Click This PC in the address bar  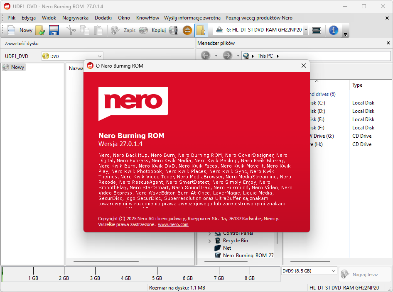[265, 56]
